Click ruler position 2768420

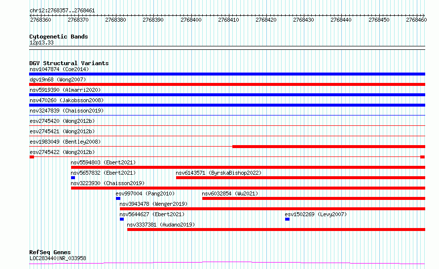(x=266, y=20)
